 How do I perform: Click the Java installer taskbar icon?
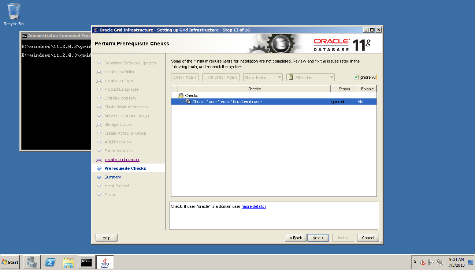(105, 262)
